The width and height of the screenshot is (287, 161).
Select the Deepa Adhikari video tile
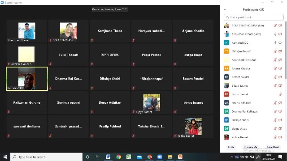pos(110,102)
